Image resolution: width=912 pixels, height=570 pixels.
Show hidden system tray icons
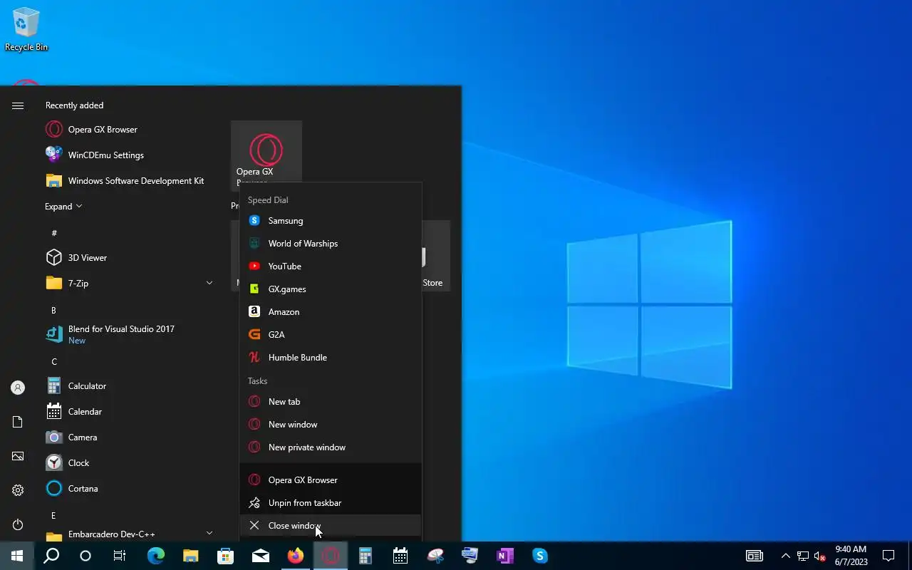click(x=785, y=556)
